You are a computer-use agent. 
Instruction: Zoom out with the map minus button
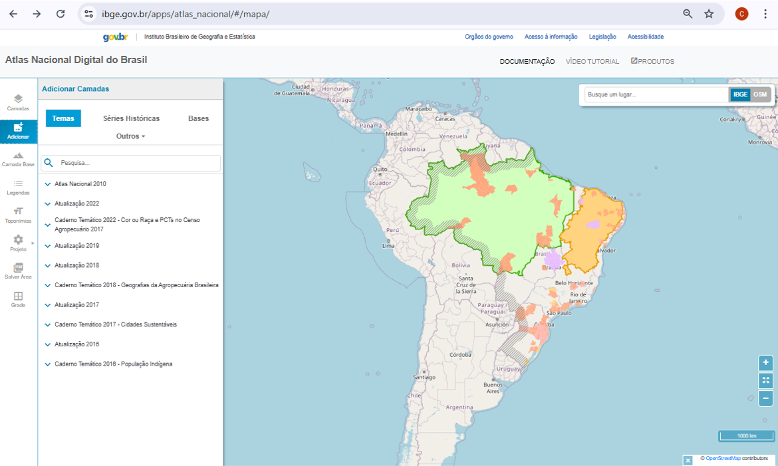point(766,399)
